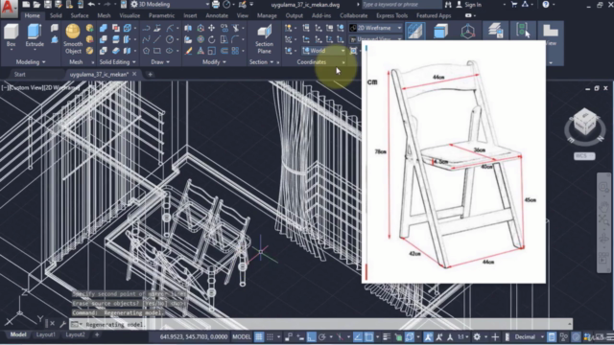Click the Autodesk App Store cart icon
This screenshot has width=614, height=345.
click(514, 4)
